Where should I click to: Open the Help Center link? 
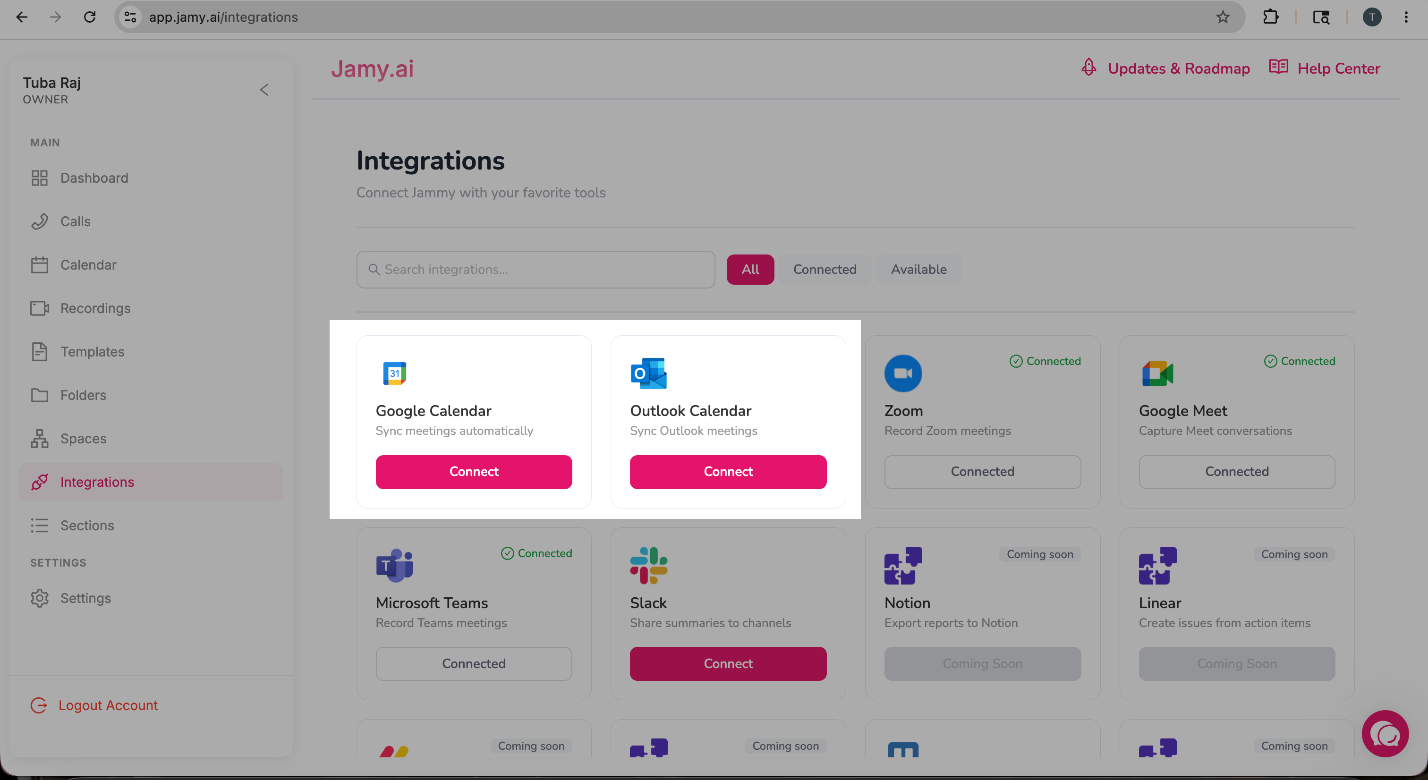(1338, 68)
